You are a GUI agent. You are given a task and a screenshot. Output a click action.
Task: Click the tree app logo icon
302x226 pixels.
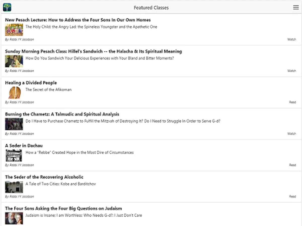pyautogui.click(x=7, y=8)
